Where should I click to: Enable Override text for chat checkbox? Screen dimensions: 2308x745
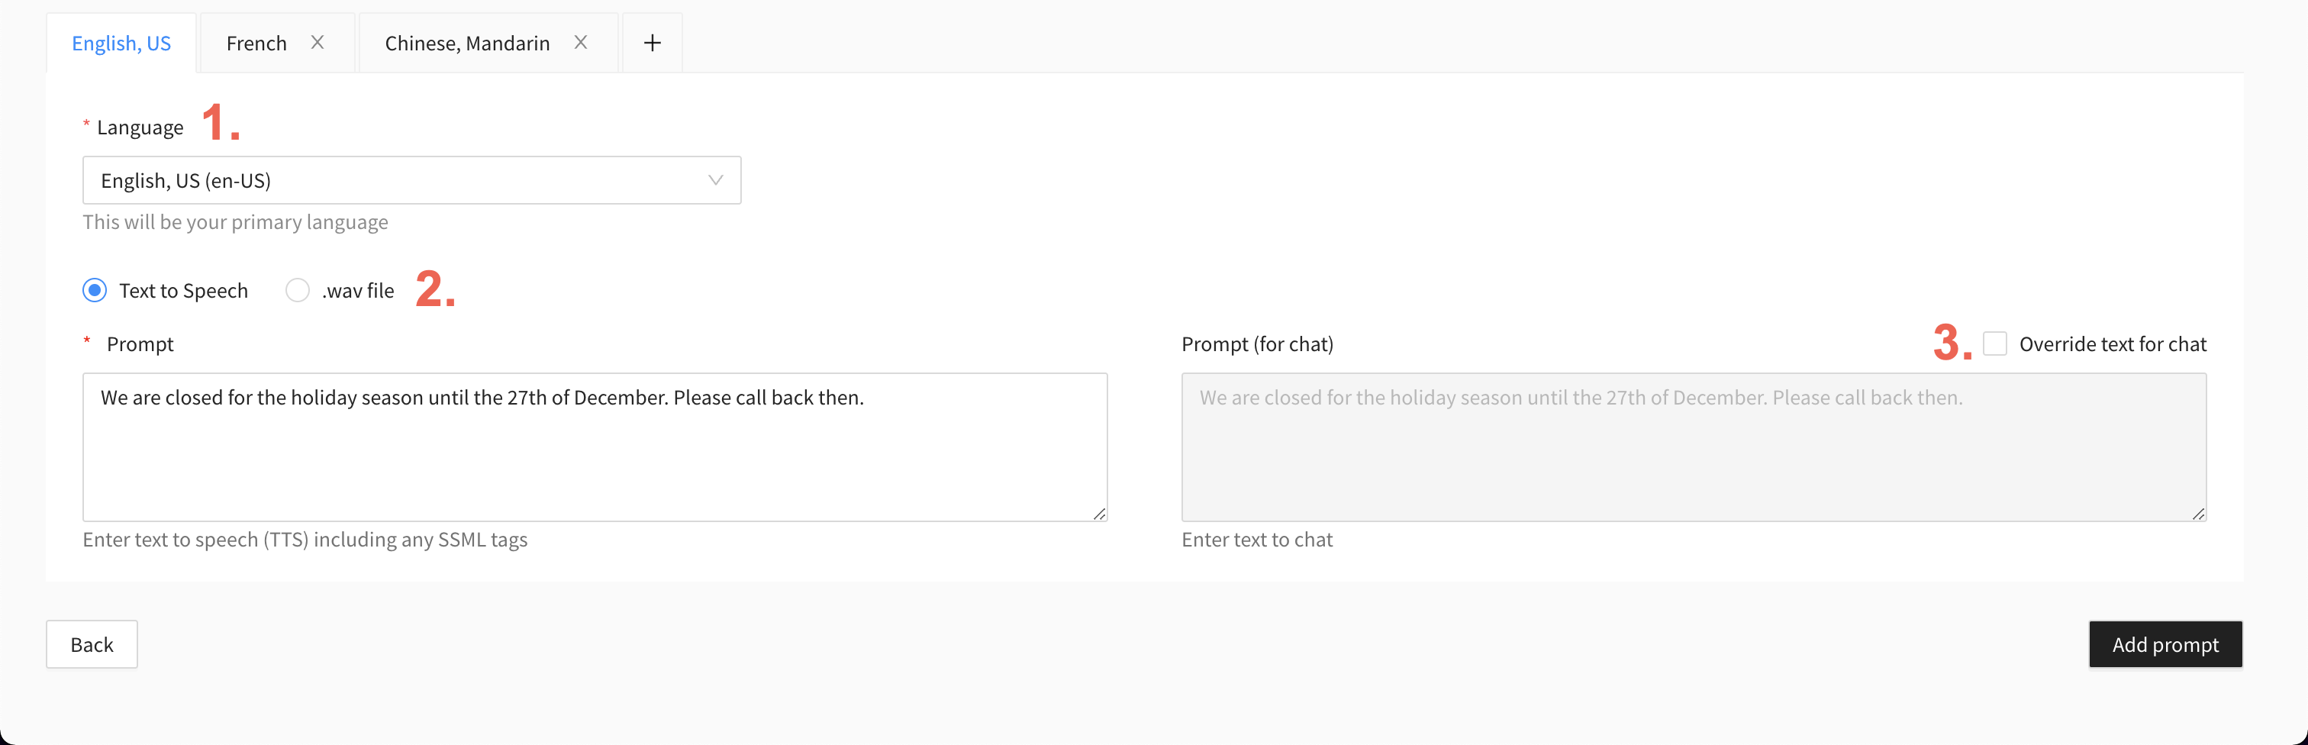click(x=1994, y=343)
